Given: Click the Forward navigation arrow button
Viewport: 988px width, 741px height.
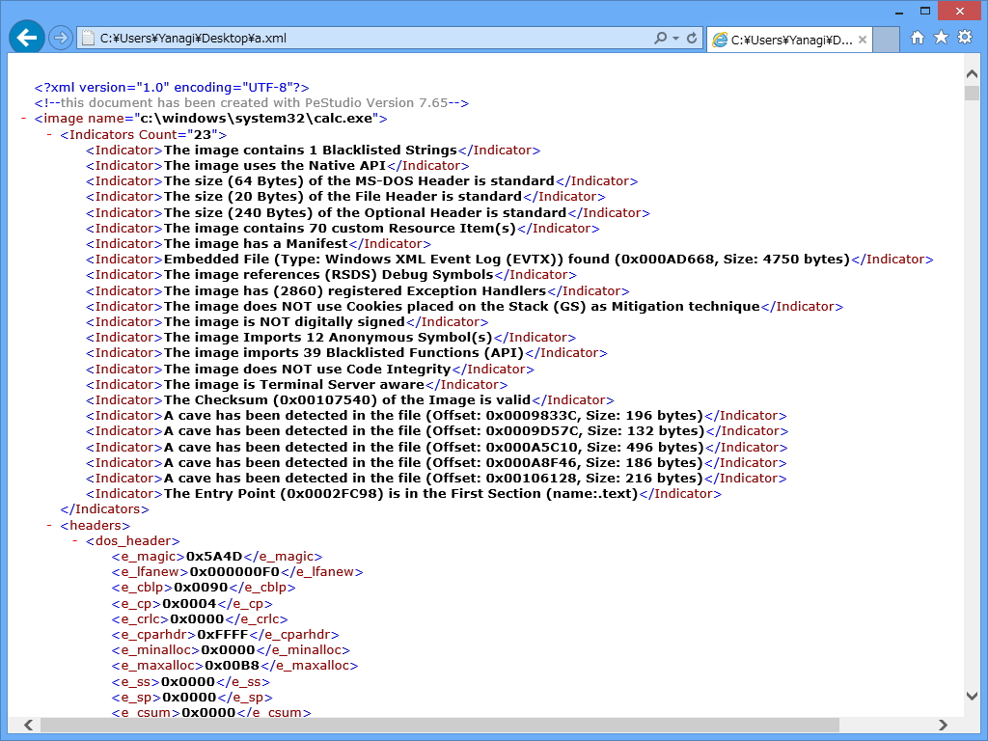Looking at the screenshot, I should (x=61, y=38).
